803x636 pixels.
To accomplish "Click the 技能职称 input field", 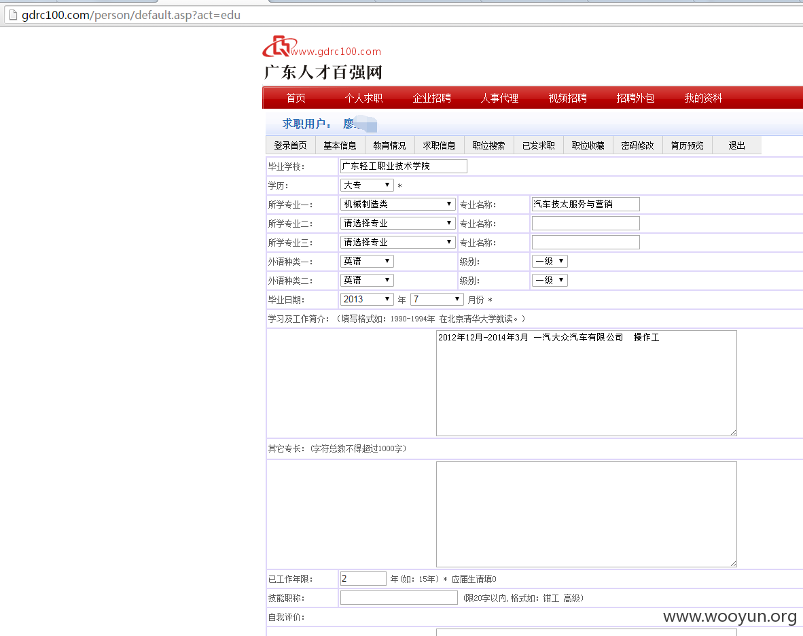I will coord(399,597).
